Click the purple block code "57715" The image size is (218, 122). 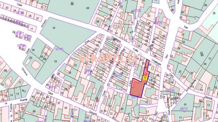pyautogui.click(x=59, y=49)
